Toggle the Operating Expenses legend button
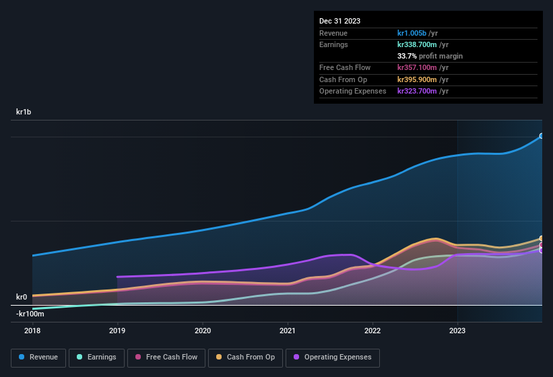Viewport: 553px width, 377px height. click(x=333, y=357)
